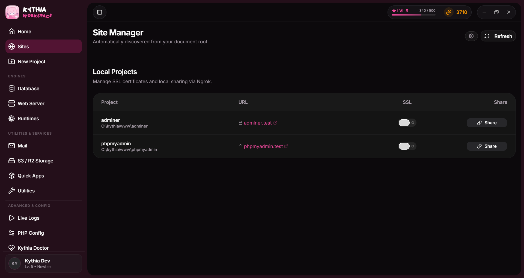Click the gold coin balance icon

coord(449,12)
